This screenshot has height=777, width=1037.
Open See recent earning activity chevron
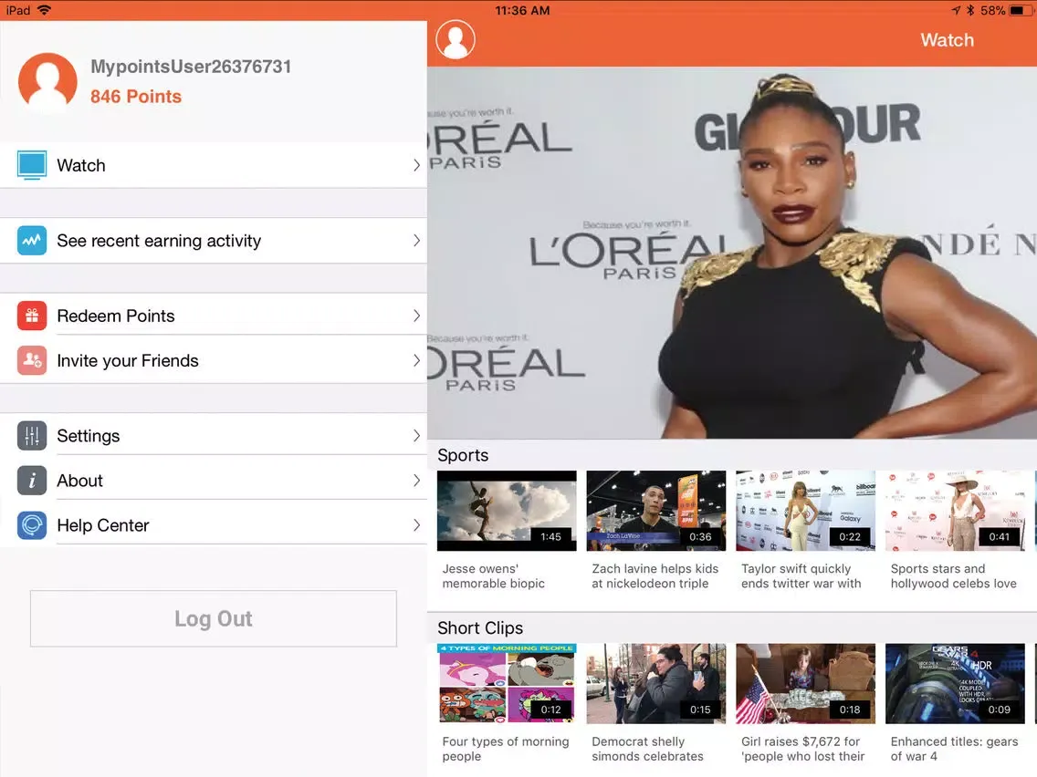tap(416, 241)
